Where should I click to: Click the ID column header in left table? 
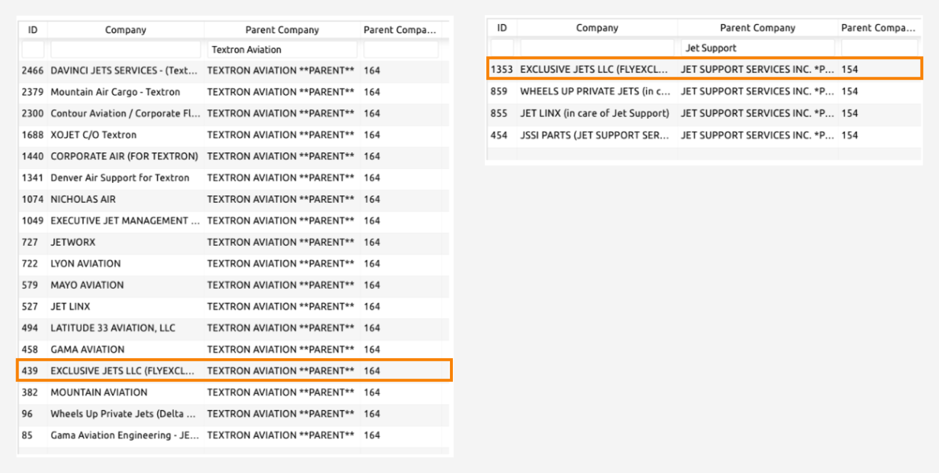(x=33, y=30)
